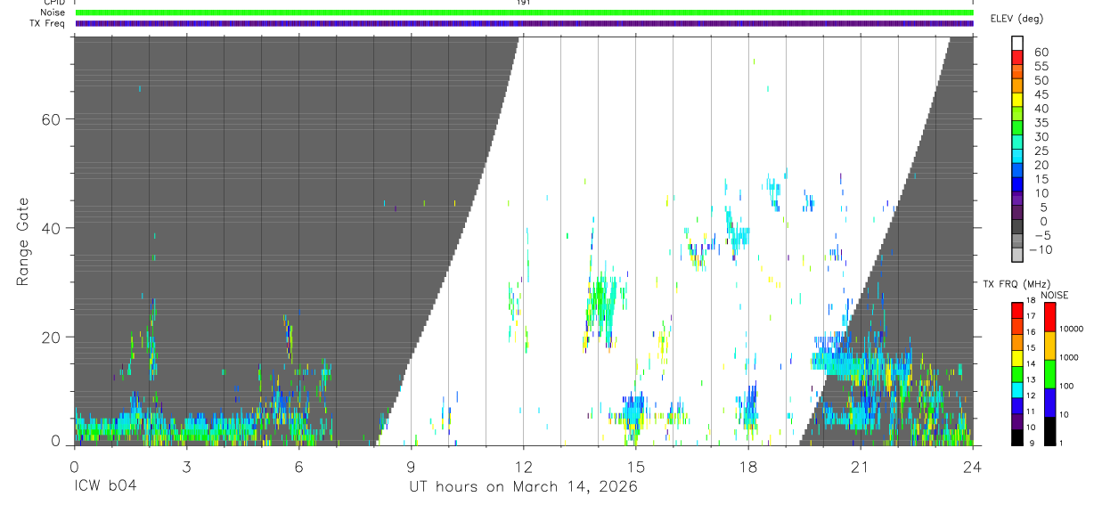Click the x-axis tick label 15

[636, 467]
